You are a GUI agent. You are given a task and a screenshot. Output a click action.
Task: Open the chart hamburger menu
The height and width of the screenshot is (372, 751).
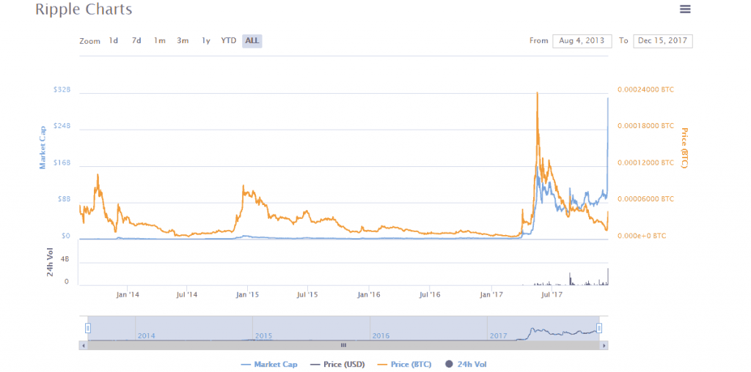click(686, 9)
